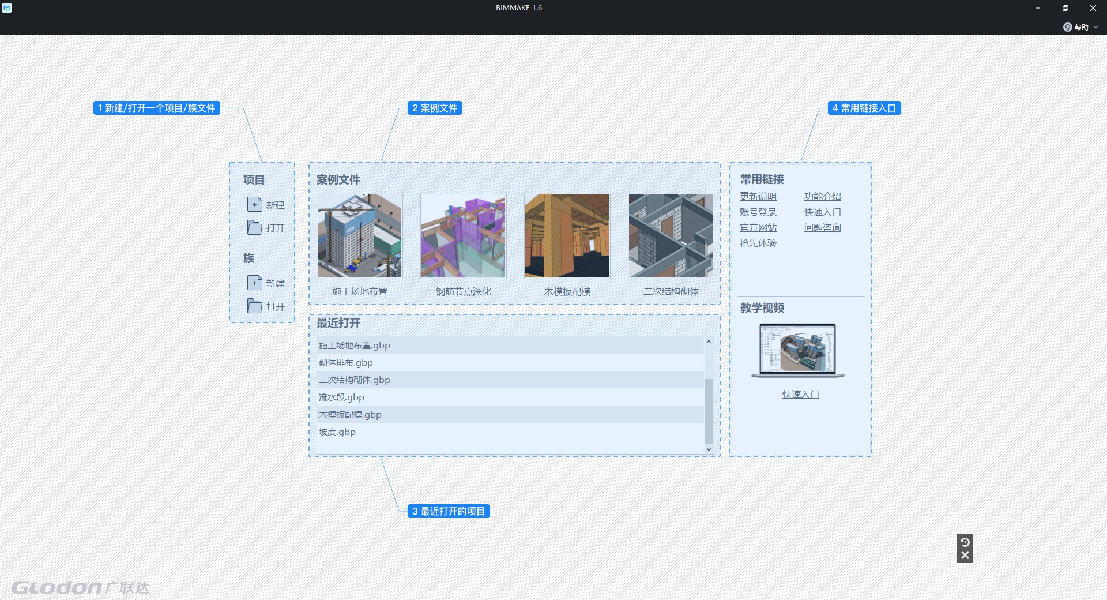
Task: Click the replay guide icon above the X
Action: pyautogui.click(x=965, y=542)
